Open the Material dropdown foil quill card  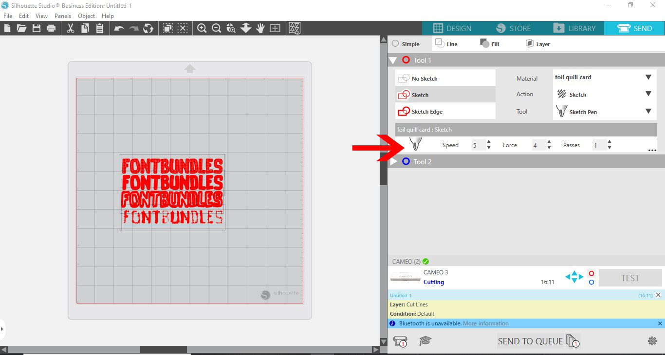tap(604, 77)
